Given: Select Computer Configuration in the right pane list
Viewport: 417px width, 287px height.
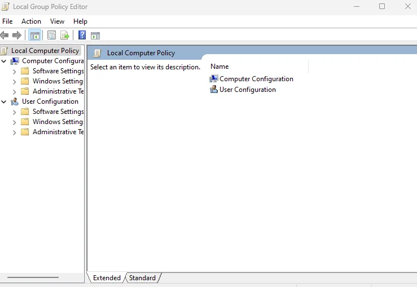Looking at the screenshot, I should [256, 79].
